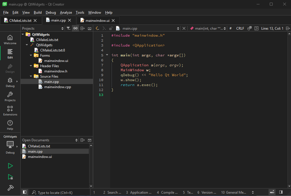Open the File menu
This screenshot has height=196, width=291.
pos(6,13)
